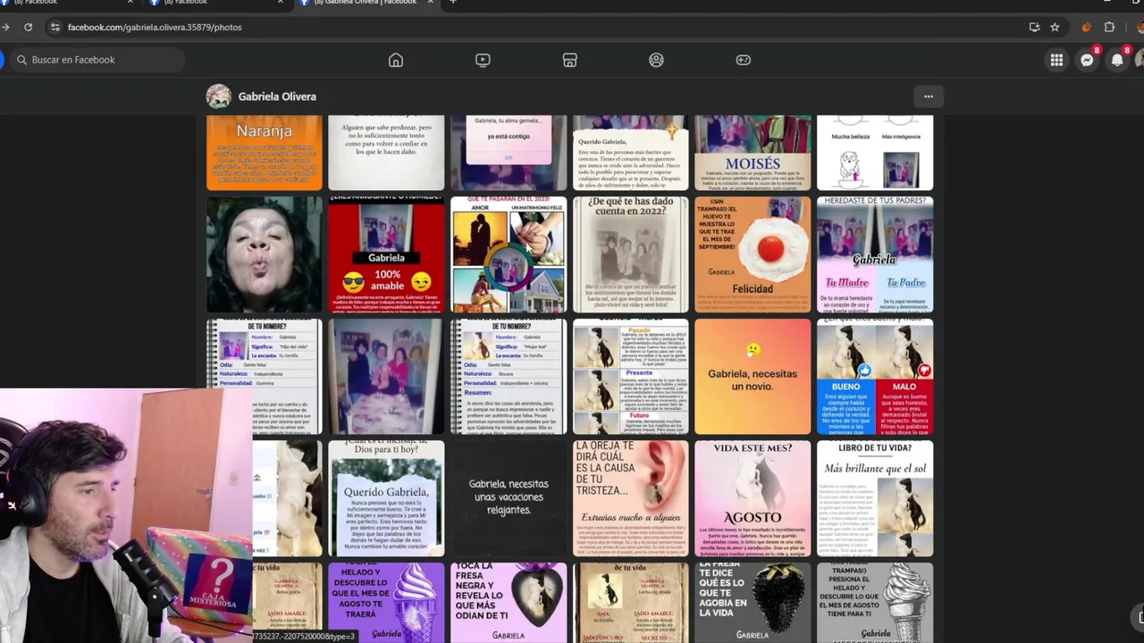Open the matrimonio feliz collage photo
Image resolution: width=1144 pixels, height=643 pixels.
(x=509, y=255)
